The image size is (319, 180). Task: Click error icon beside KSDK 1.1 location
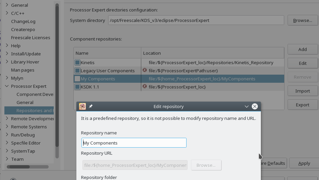point(145,86)
